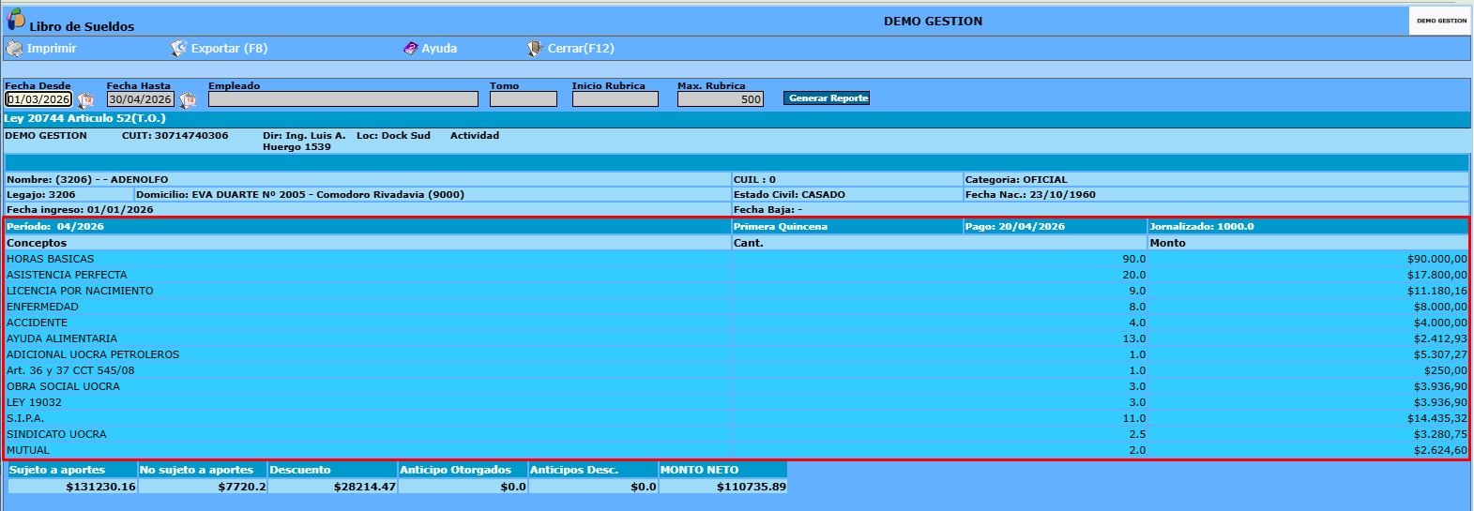Click the purple Ayuda help book icon
This screenshot has width=1474, height=511.
click(411, 48)
